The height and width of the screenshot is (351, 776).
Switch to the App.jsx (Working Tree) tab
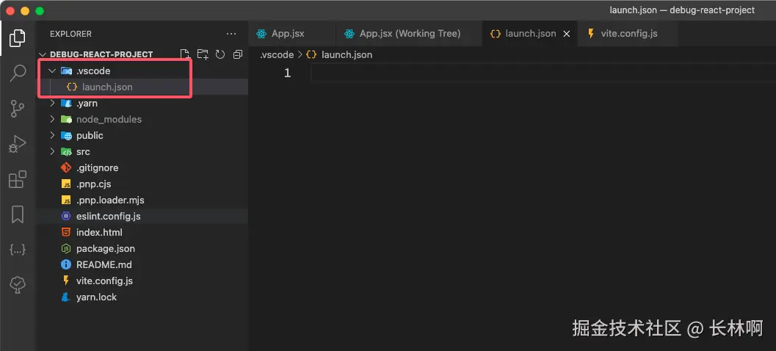[410, 34]
